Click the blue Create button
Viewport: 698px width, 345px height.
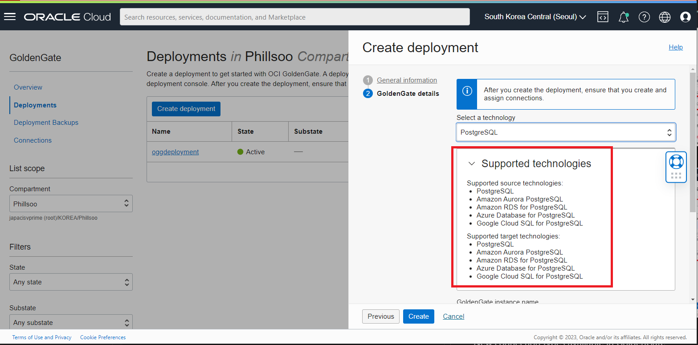pyautogui.click(x=419, y=316)
